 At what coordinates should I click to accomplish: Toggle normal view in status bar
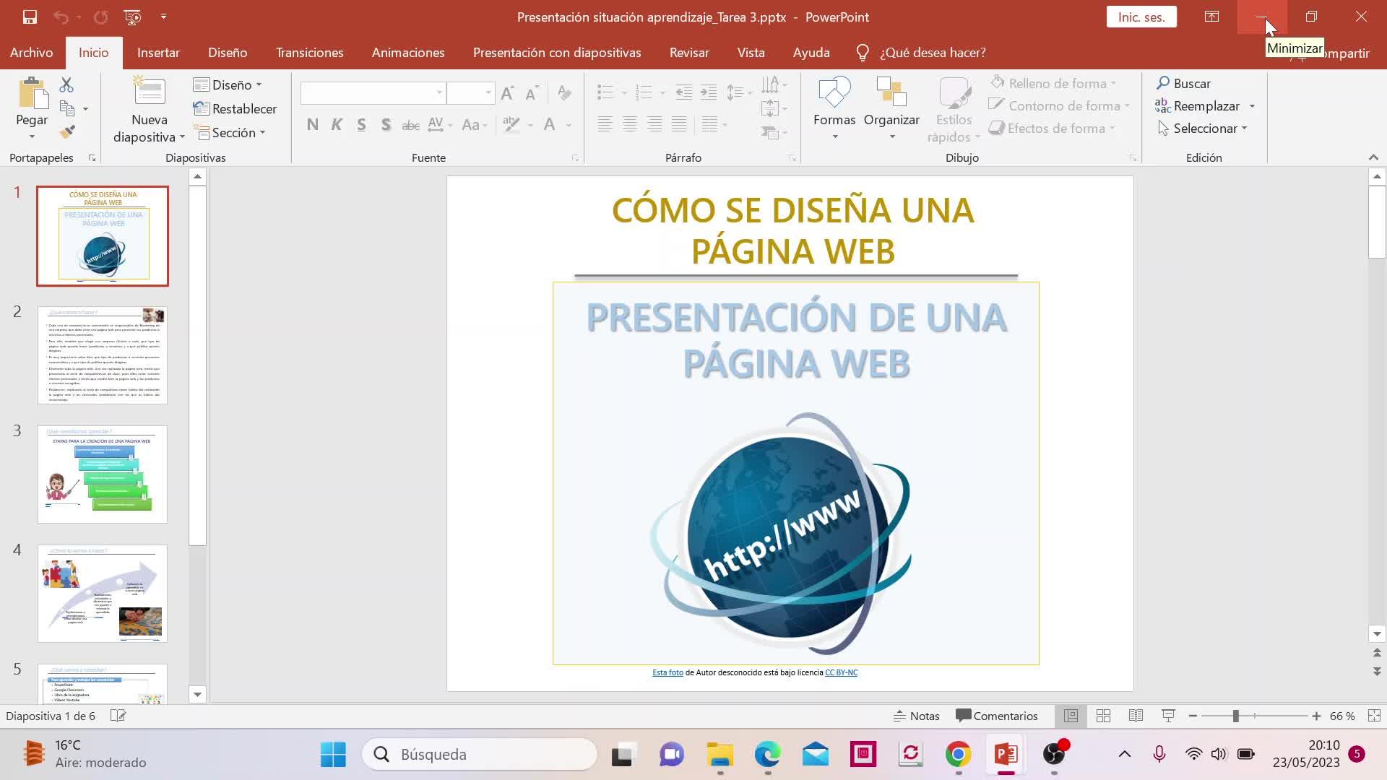coord(1071,716)
